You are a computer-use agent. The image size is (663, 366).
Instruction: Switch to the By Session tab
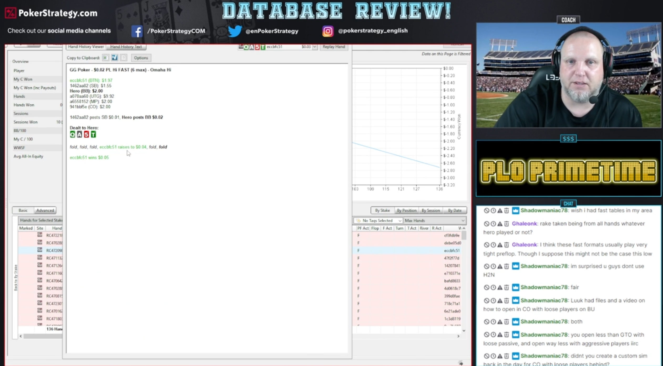(431, 210)
